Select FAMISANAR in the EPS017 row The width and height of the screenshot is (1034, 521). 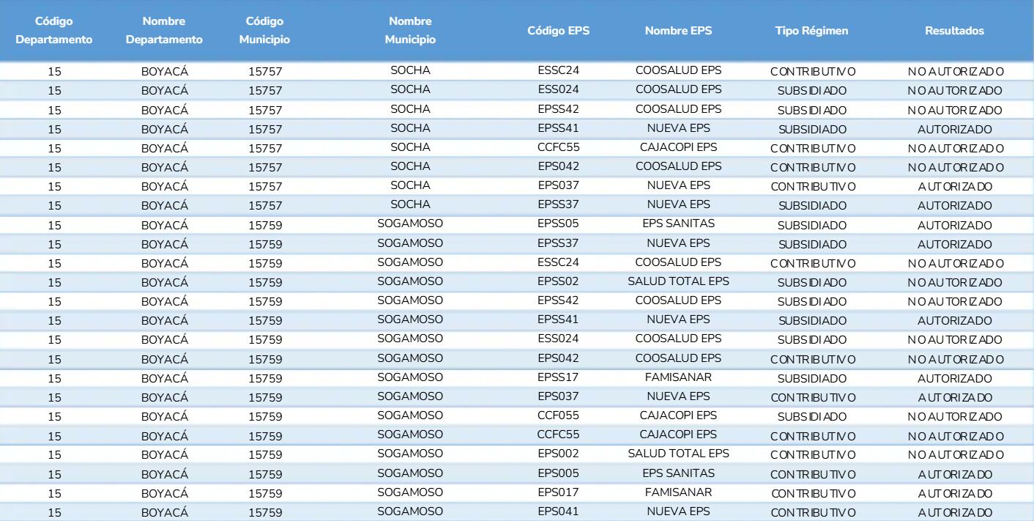coord(678,492)
